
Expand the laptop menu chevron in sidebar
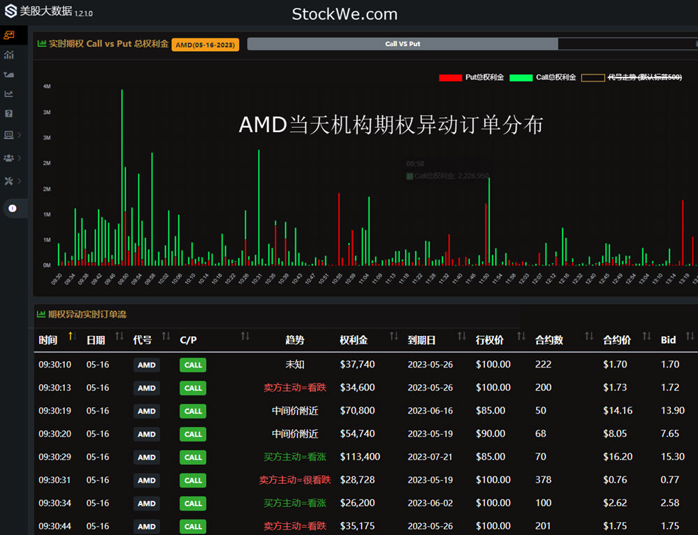click(20, 134)
